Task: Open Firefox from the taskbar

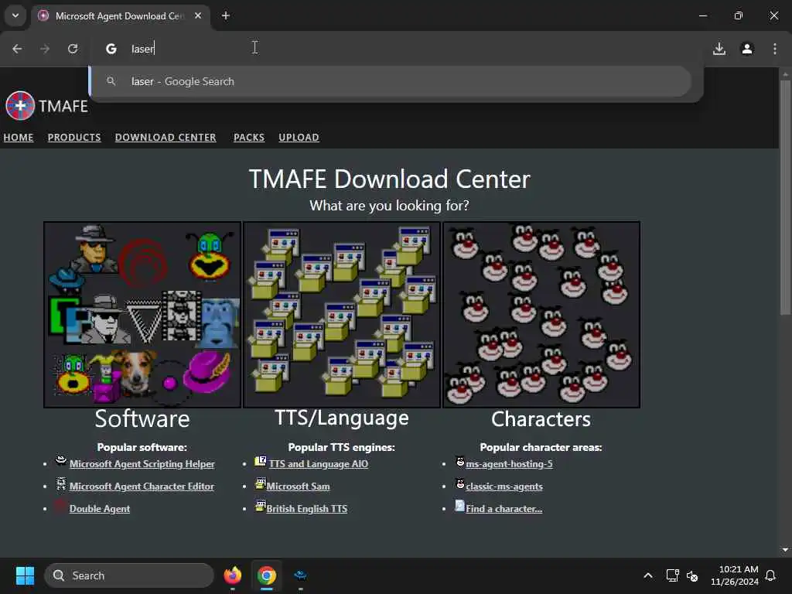Action: tap(233, 575)
